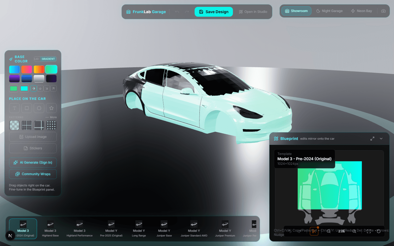Viewport: 394px width, 246px height.
Task: Add a star shape to the car
Action: coord(51,108)
